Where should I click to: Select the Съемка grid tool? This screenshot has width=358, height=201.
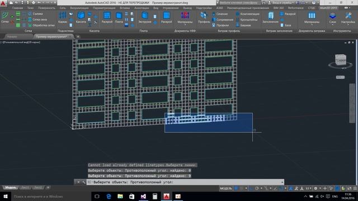[35, 14]
